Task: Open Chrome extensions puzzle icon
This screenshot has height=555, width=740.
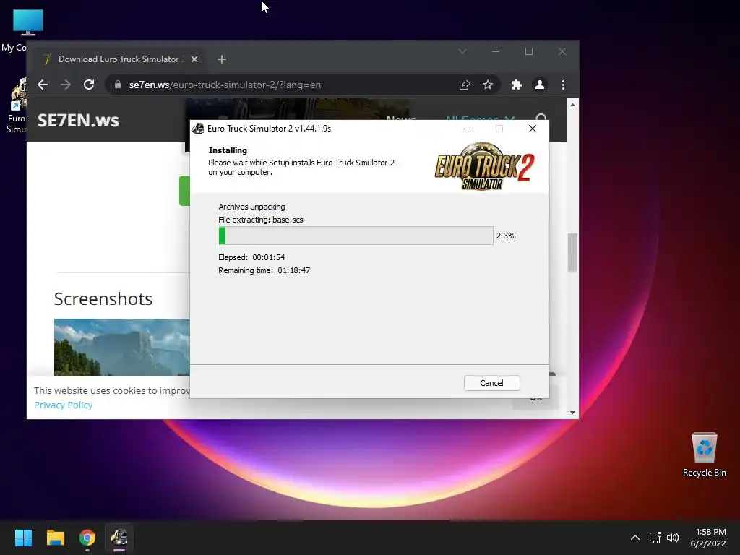Action: [x=516, y=85]
